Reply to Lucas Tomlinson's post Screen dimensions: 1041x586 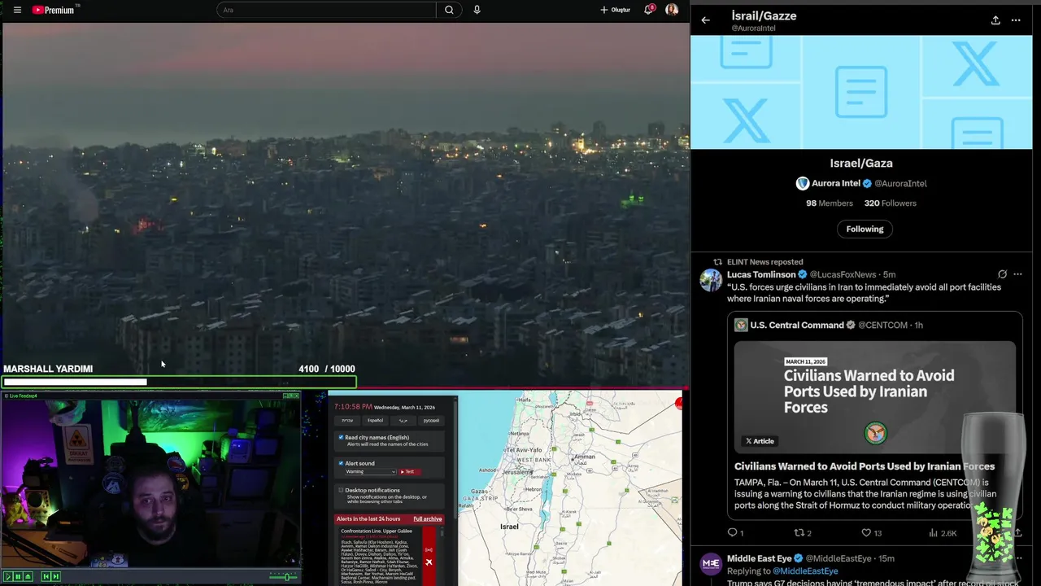pos(734,533)
